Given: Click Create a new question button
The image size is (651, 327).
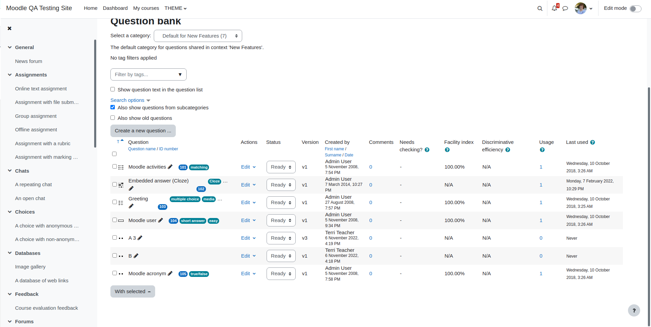Looking at the screenshot, I should 143,131.
